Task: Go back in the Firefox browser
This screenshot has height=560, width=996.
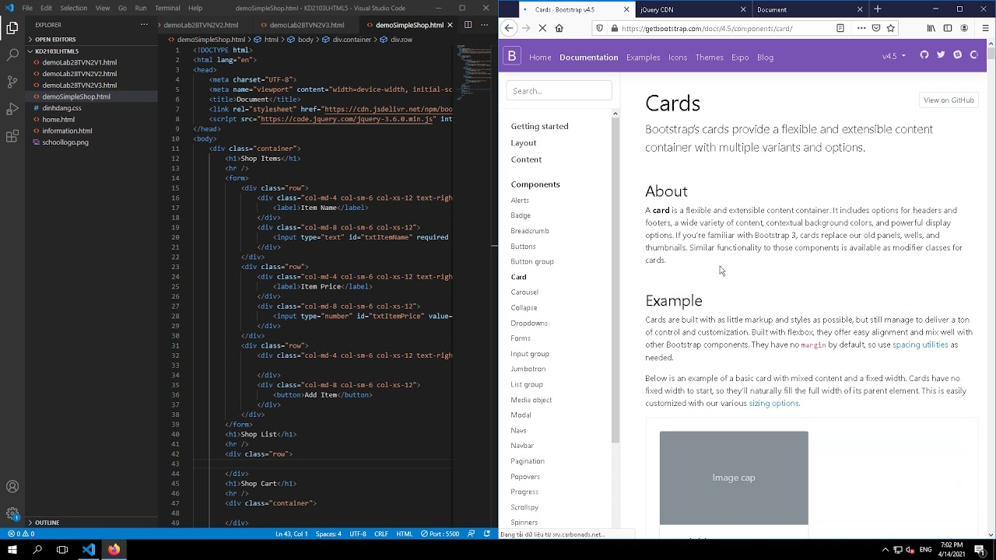Action: (x=509, y=28)
